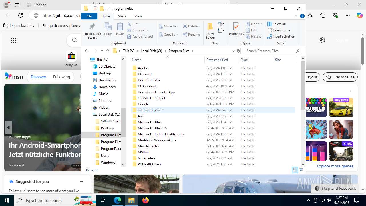Image resolution: width=366 pixels, height=206 pixels.
Task: Sort by the Date modified column header
Action: [222, 60]
